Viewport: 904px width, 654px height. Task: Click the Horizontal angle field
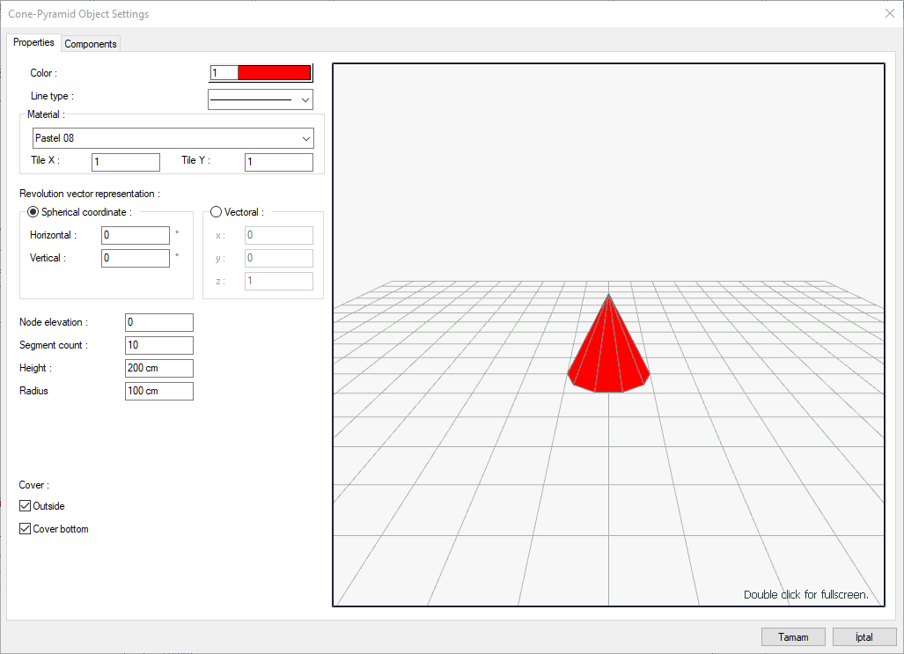pyautogui.click(x=136, y=235)
